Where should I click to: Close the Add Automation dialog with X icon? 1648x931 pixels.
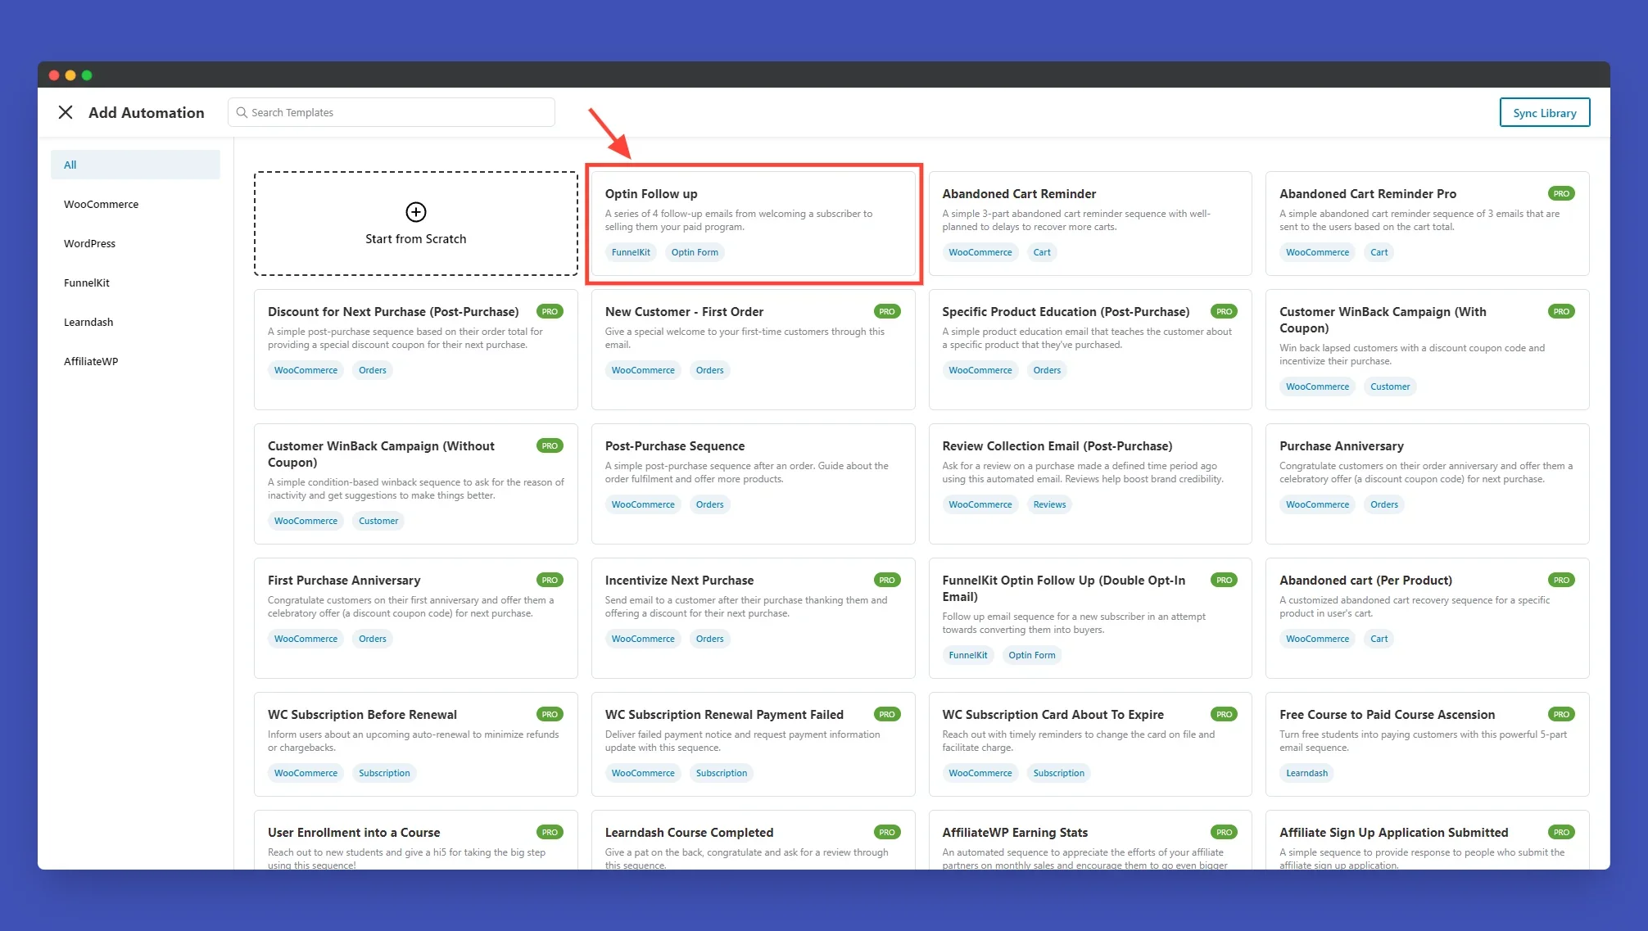(x=66, y=112)
